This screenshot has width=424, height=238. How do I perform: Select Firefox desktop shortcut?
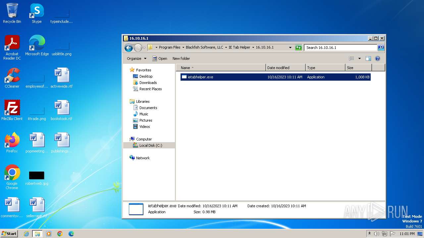click(12, 143)
